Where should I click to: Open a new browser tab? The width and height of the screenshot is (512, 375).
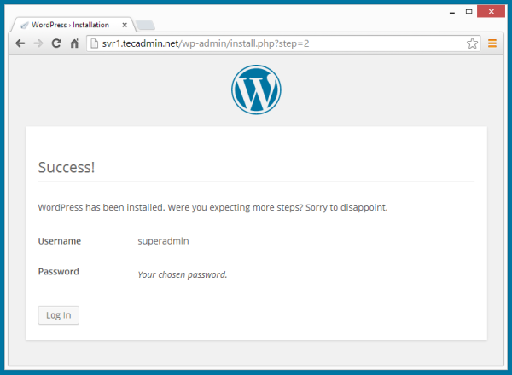pyautogui.click(x=145, y=25)
